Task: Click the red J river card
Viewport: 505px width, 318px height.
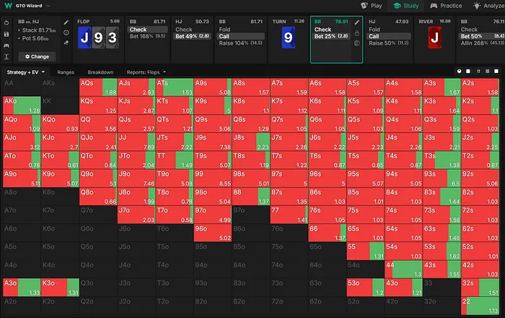Action: [x=434, y=36]
